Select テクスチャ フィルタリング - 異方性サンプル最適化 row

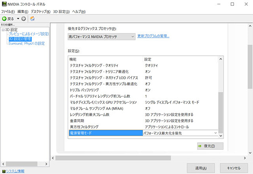tap(143, 84)
